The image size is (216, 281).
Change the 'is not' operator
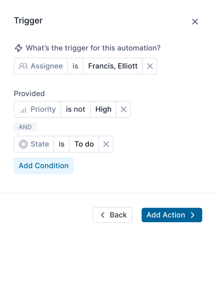click(x=75, y=109)
